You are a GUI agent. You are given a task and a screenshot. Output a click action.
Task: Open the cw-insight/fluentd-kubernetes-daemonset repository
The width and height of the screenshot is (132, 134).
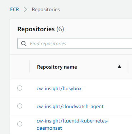pos(72,124)
